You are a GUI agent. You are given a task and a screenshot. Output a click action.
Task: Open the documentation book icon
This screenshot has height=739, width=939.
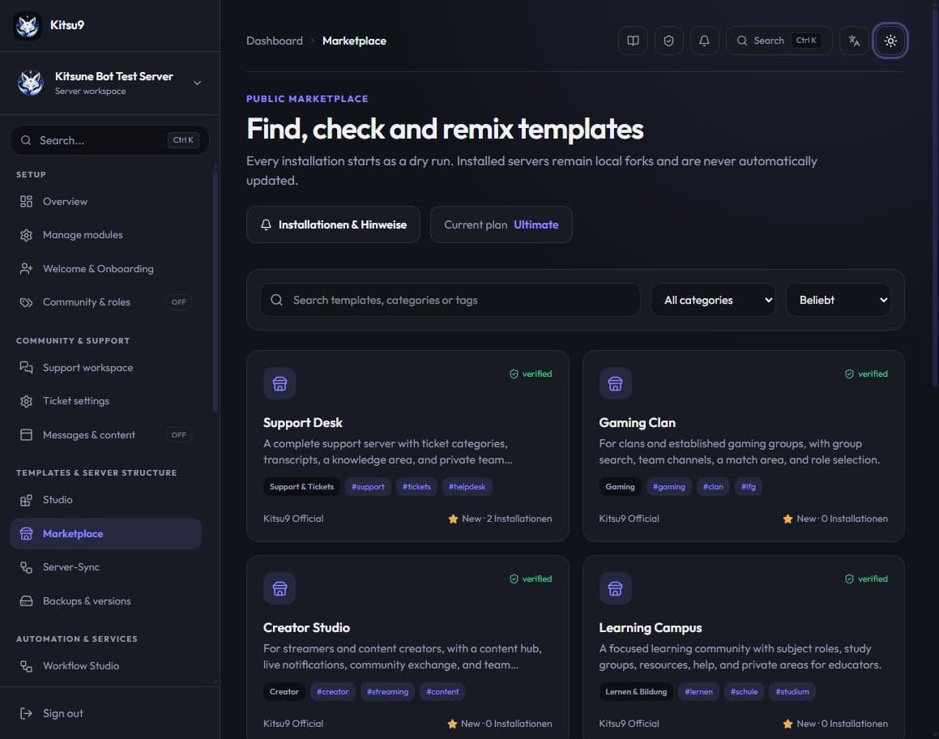(633, 41)
